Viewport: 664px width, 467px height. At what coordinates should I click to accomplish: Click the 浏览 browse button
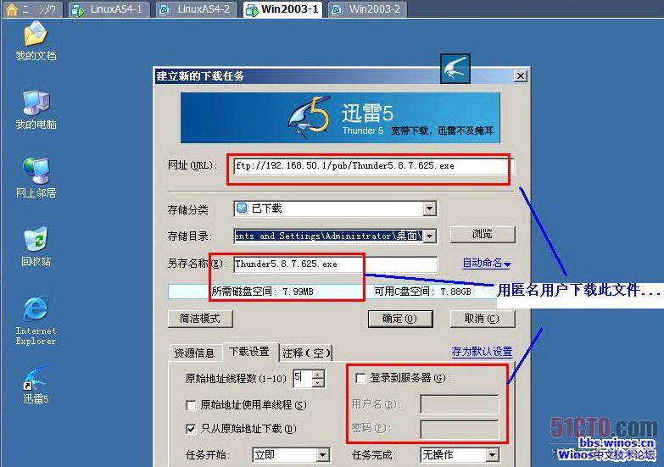[x=483, y=234]
